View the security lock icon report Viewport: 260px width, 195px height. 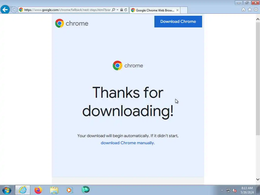pyautogui.click(x=122, y=10)
